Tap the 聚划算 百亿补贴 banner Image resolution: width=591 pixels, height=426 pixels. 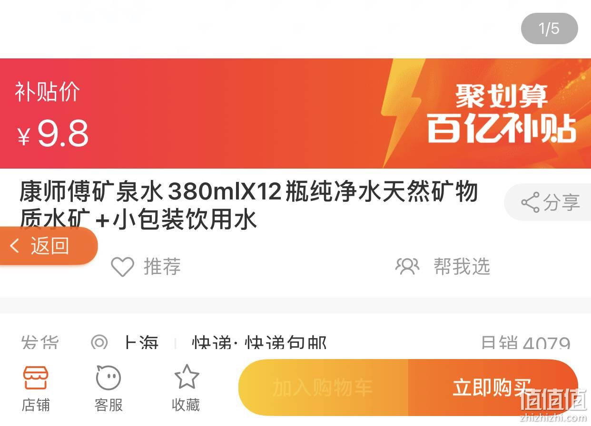click(x=501, y=114)
